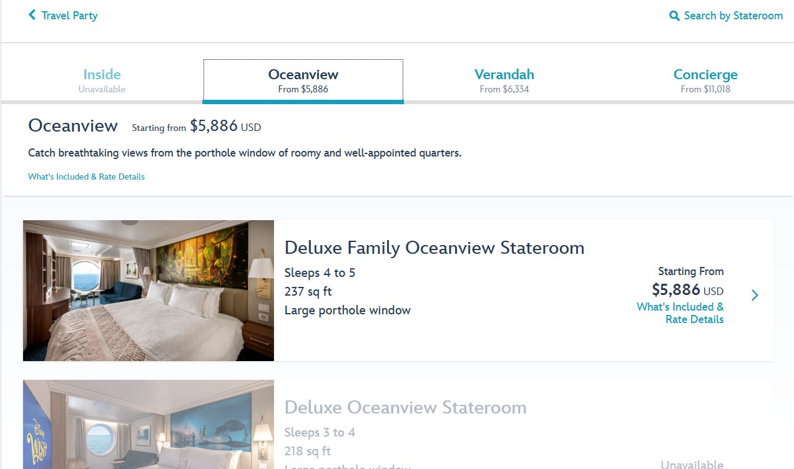Click the back chevron beside Travel Party
Viewport: 794px width, 469px height.
point(32,15)
